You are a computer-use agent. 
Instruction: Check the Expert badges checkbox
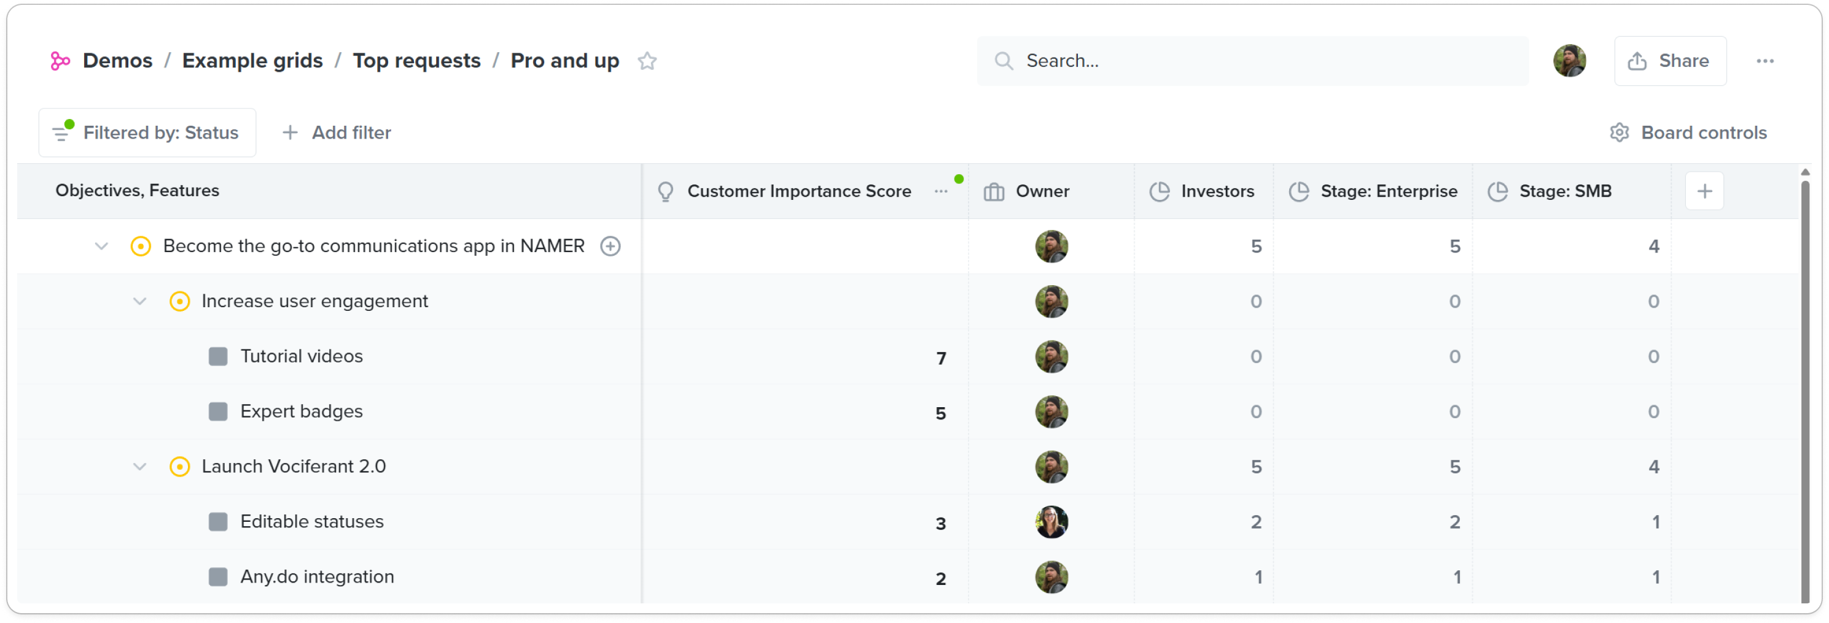click(217, 411)
